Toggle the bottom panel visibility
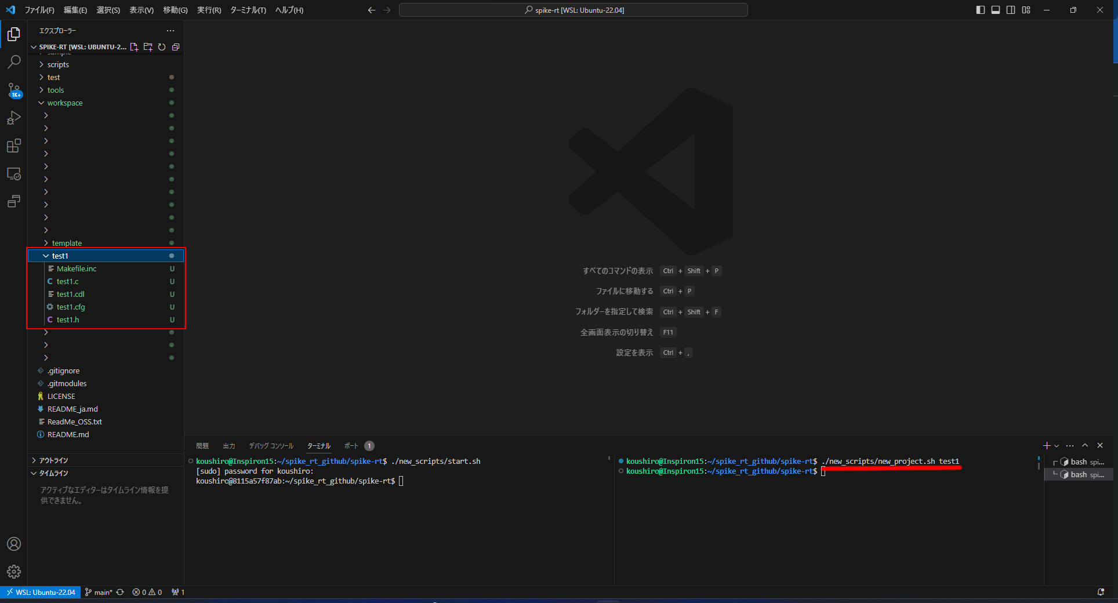Screen dimensions: 1118x603 pyautogui.click(x=995, y=10)
